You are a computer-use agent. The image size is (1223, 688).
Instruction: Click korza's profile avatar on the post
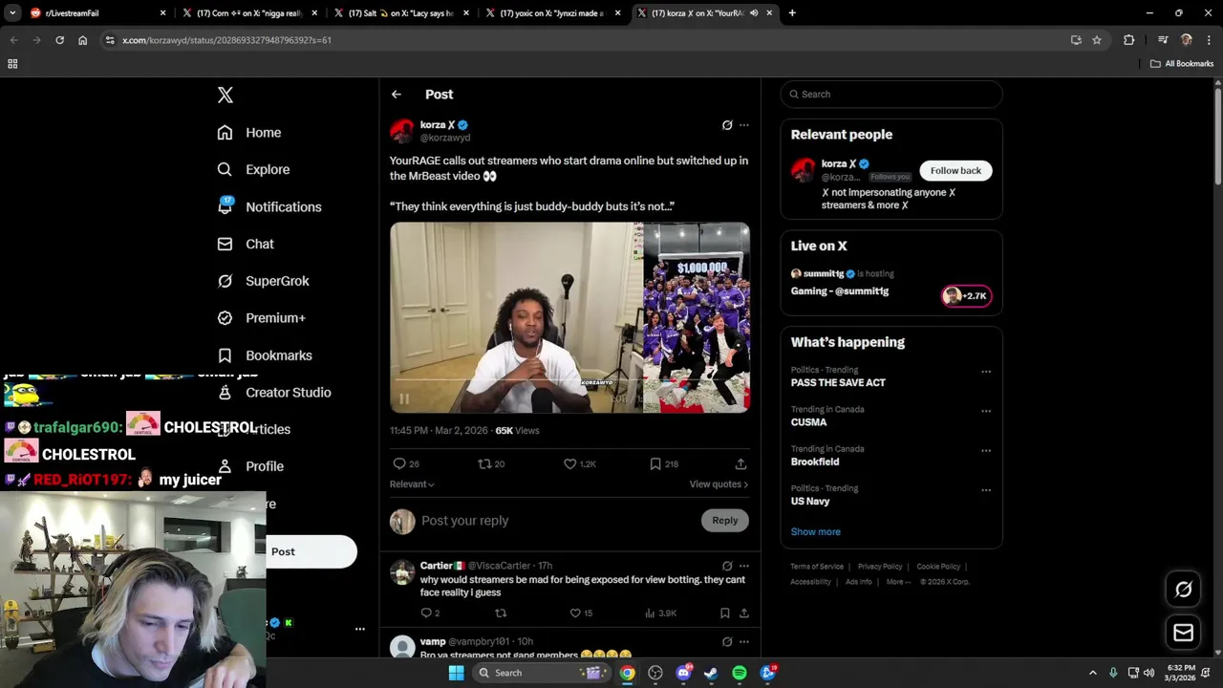[x=402, y=131]
